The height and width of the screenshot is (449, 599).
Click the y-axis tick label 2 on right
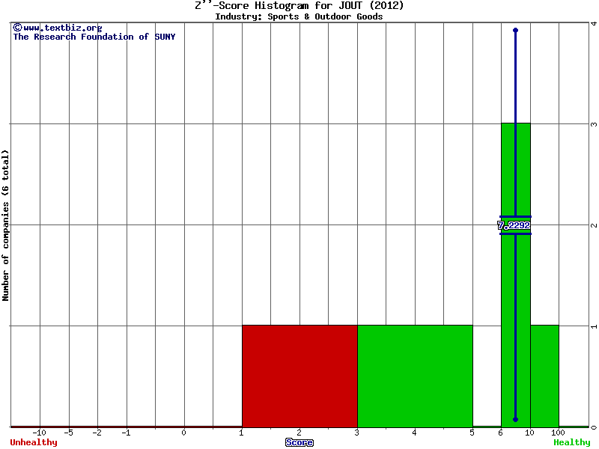pyautogui.click(x=594, y=225)
